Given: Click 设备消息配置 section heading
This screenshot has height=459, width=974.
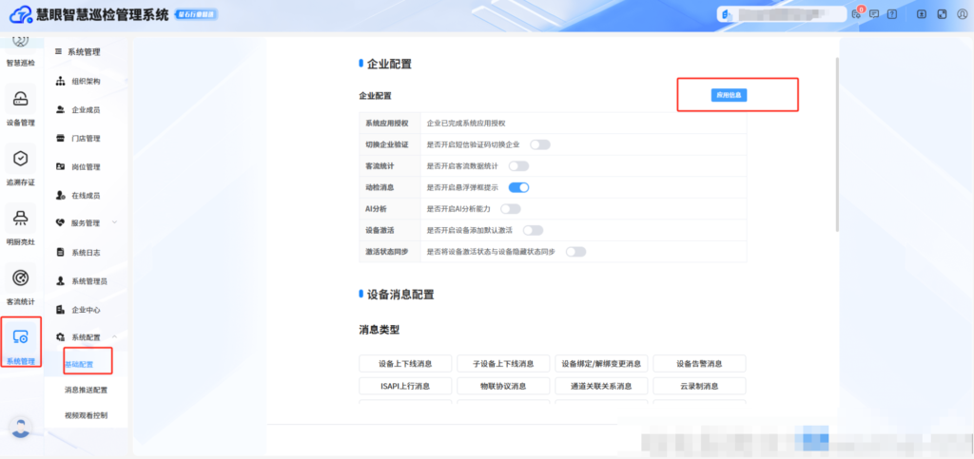Looking at the screenshot, I should tap(400, 295).
